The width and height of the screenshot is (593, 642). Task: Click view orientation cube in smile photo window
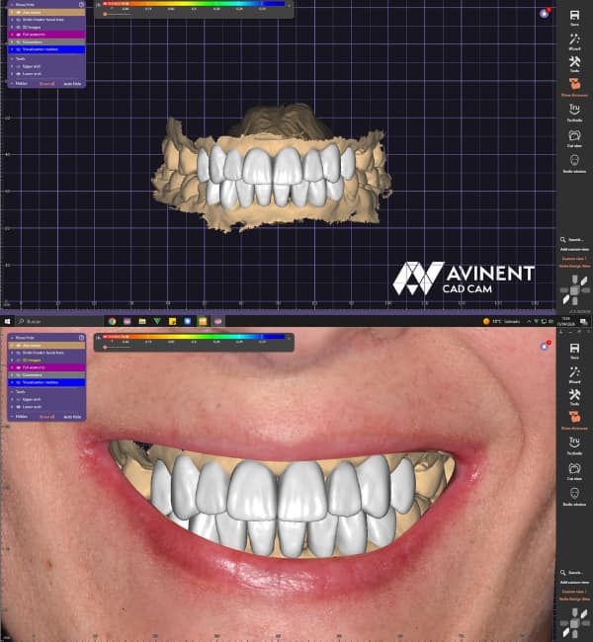[574, 623]
